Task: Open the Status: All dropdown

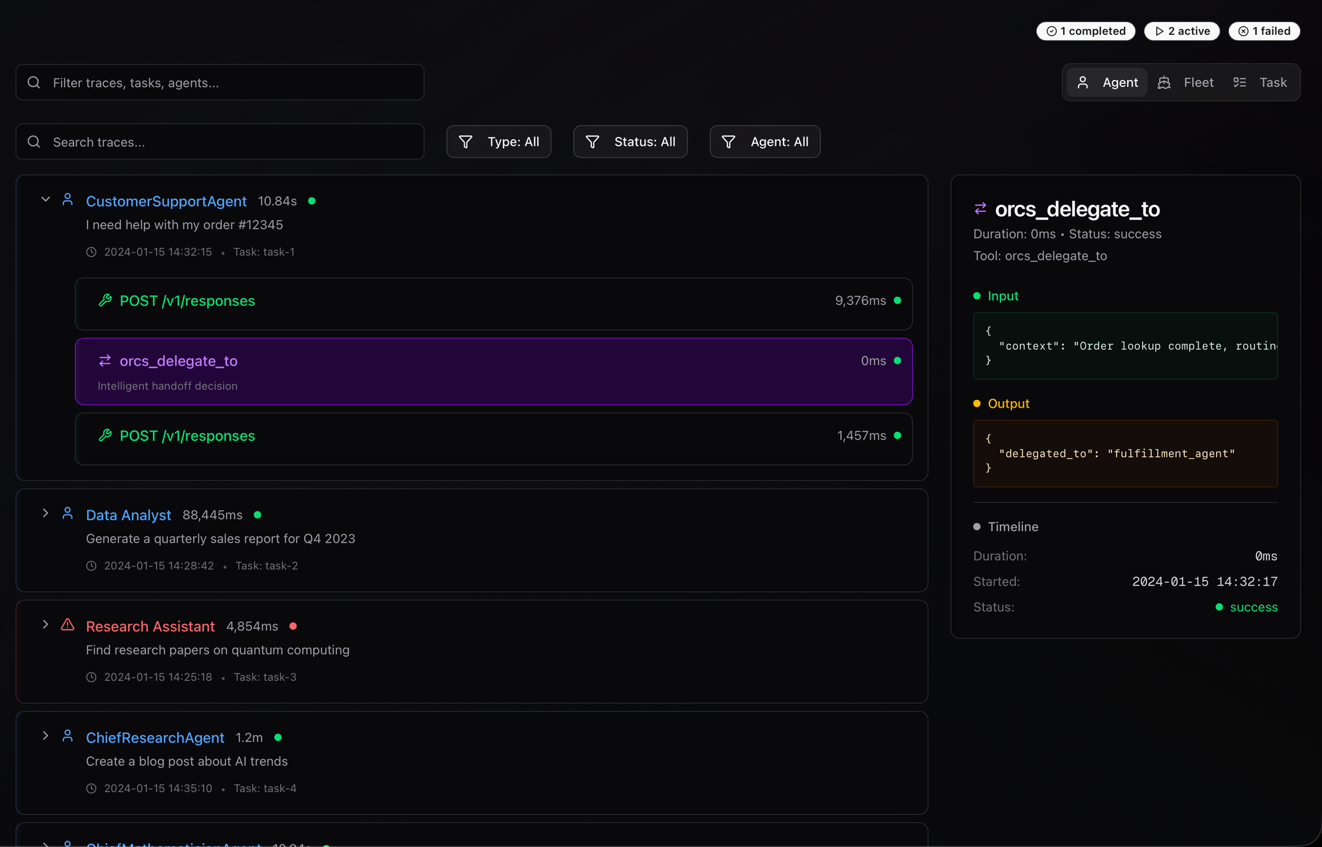Action: coord(630,141)
